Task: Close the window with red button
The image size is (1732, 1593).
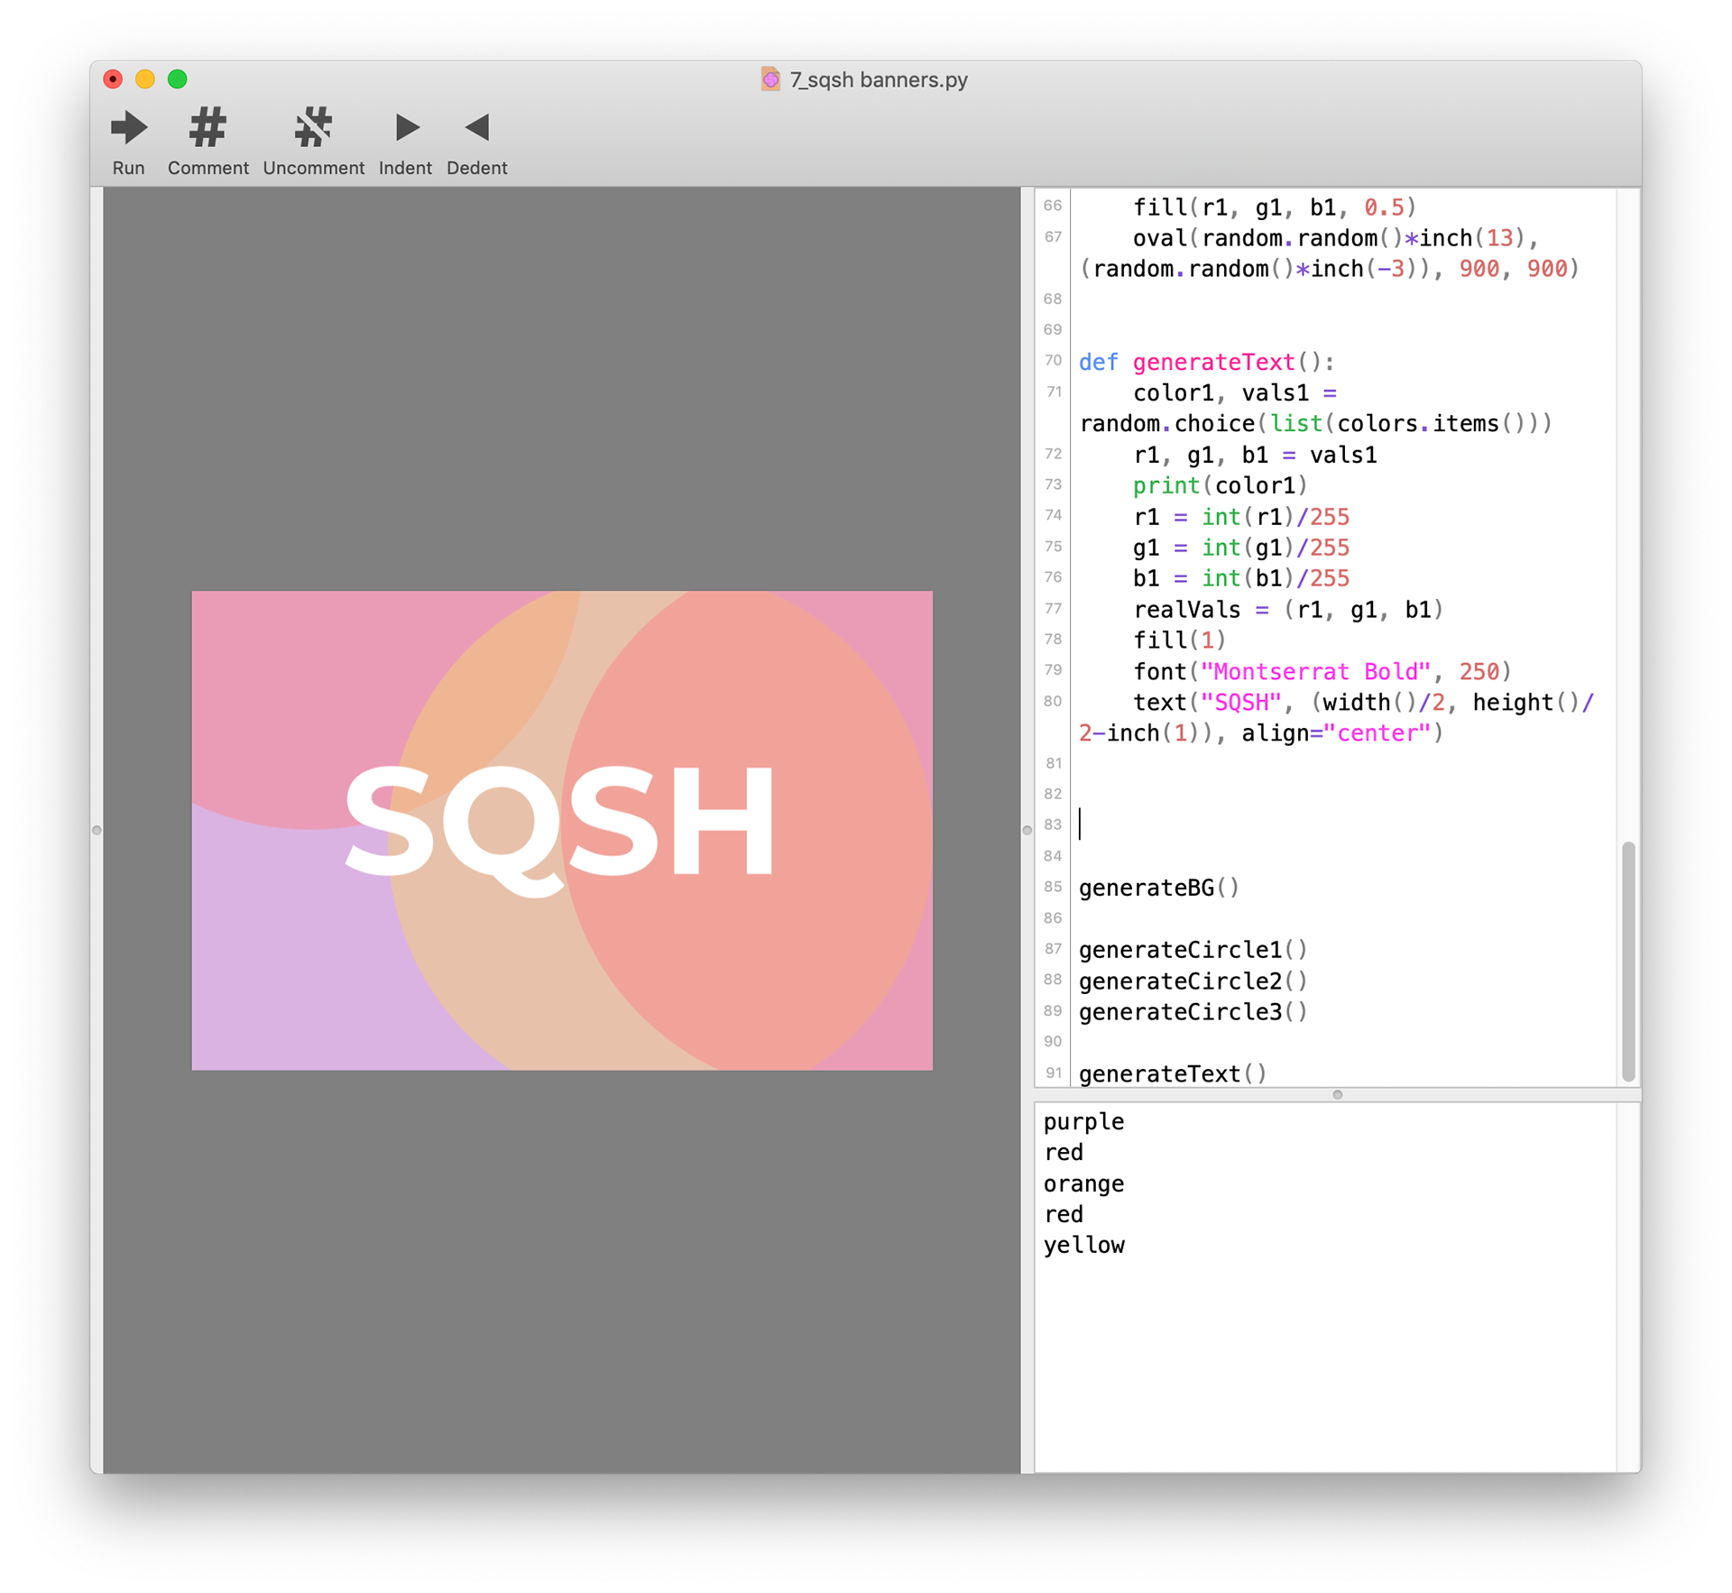Action: pos(113,79)
